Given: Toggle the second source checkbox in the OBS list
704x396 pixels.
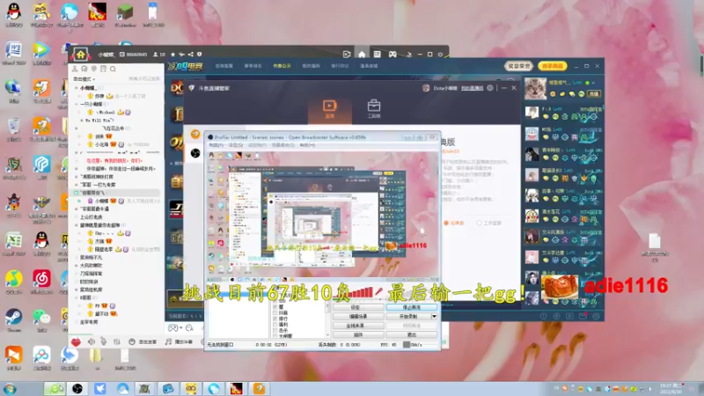Looking at the screenshot, I should click(x=275, y=312).
